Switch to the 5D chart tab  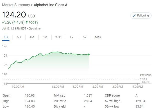pos(19,37)
